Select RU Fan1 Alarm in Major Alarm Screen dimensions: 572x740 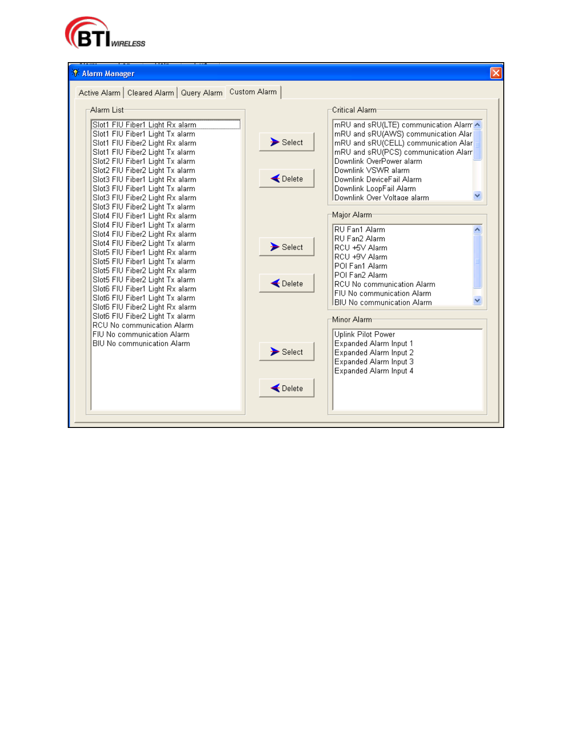click(x=403, y=229)
